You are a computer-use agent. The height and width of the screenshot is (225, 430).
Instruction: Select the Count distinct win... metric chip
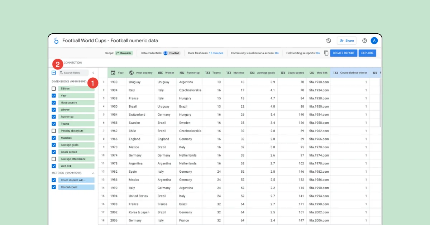(x=76, y=180)
